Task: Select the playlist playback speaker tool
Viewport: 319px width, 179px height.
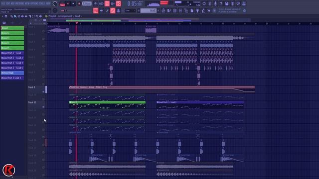Action: [41, 16]
